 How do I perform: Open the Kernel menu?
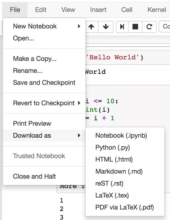(157, 10)
